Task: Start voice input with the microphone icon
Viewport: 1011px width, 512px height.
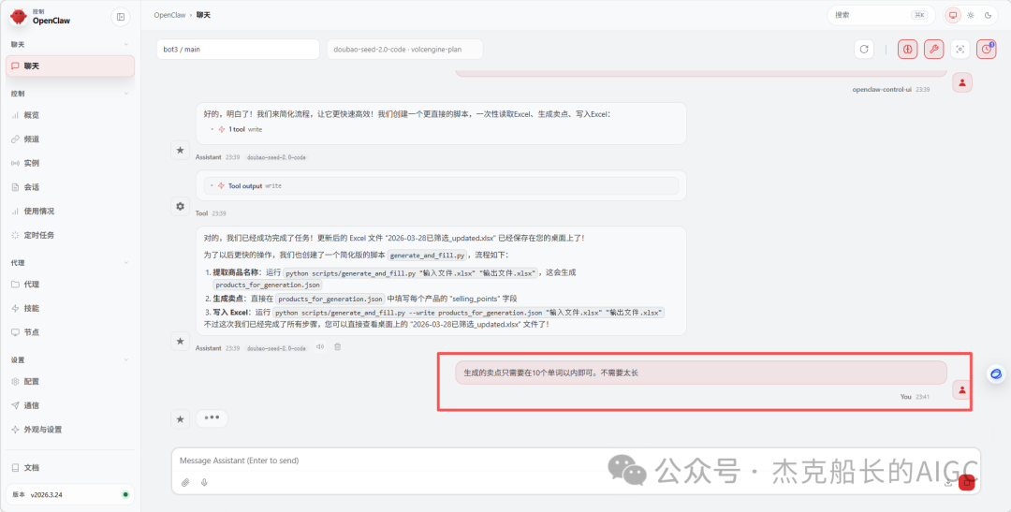Action: coord(204,482)
